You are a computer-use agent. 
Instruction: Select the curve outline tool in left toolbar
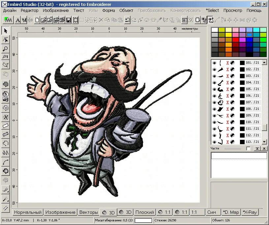[6, 162]
